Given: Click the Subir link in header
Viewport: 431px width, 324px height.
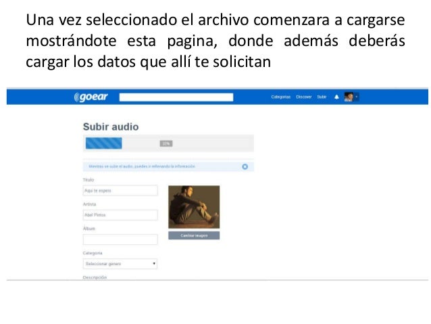Looking at the screenshot, I should (x=322, y=97).
